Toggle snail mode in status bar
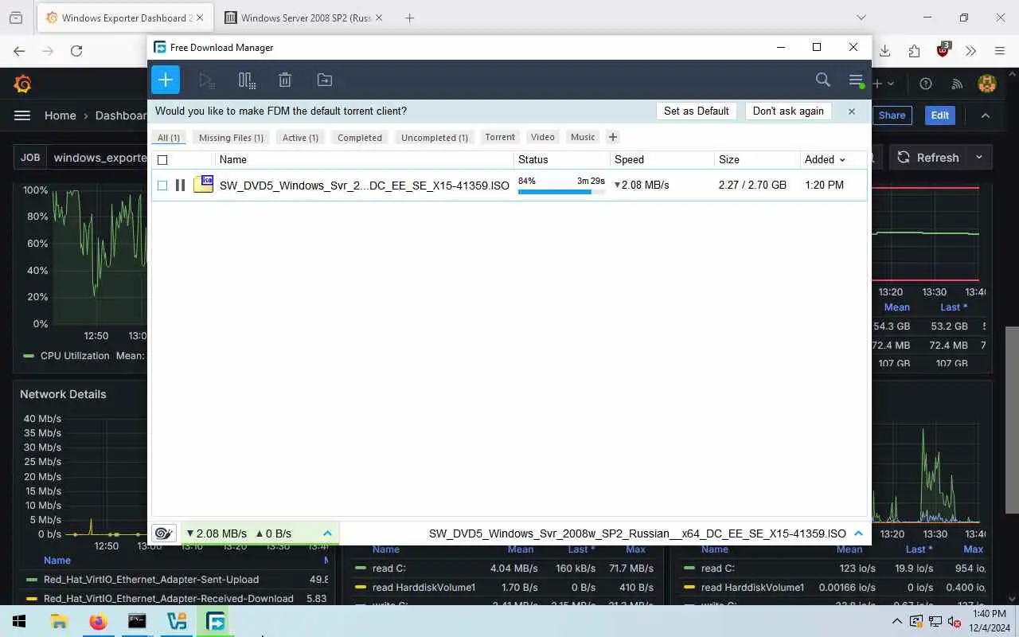 click(164, 533)
